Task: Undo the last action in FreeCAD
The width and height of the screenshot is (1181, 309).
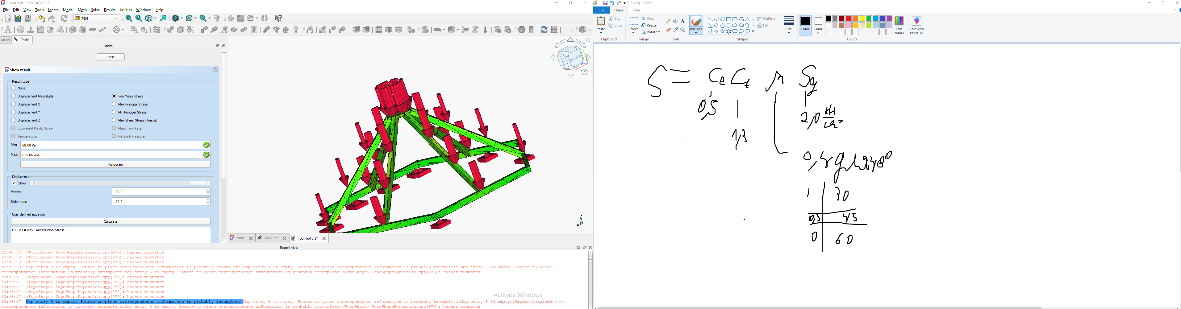Action: pos(42,19)
